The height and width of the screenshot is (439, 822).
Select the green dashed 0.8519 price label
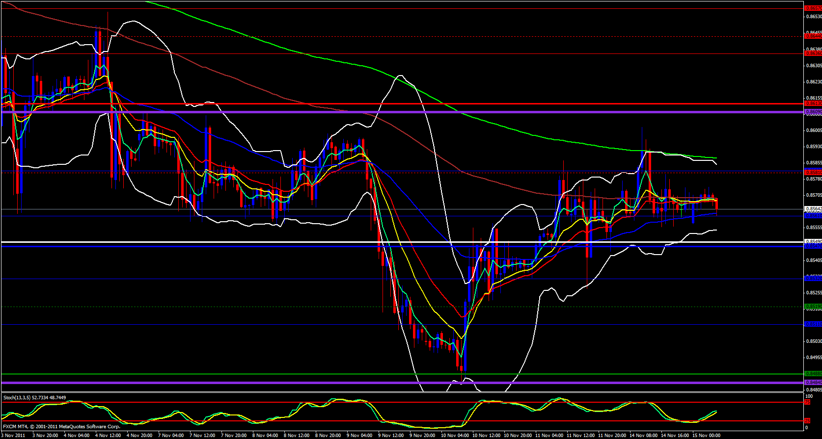pyautogui.click(x=813, y=307)
